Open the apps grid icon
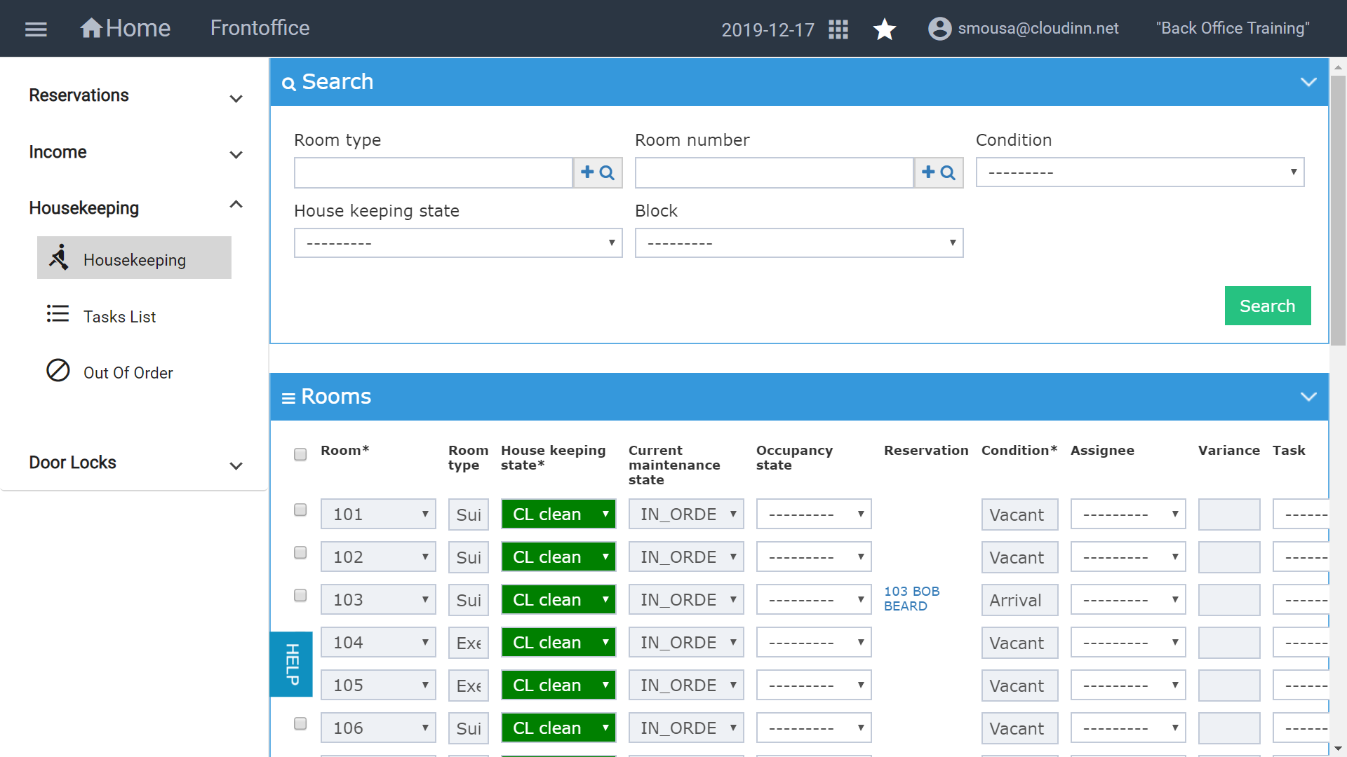 coord(838,29)
